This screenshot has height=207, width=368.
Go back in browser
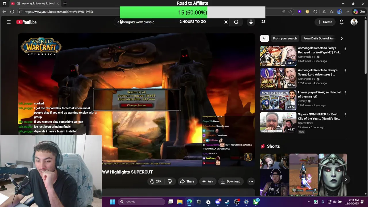click(x=4, y=11)
